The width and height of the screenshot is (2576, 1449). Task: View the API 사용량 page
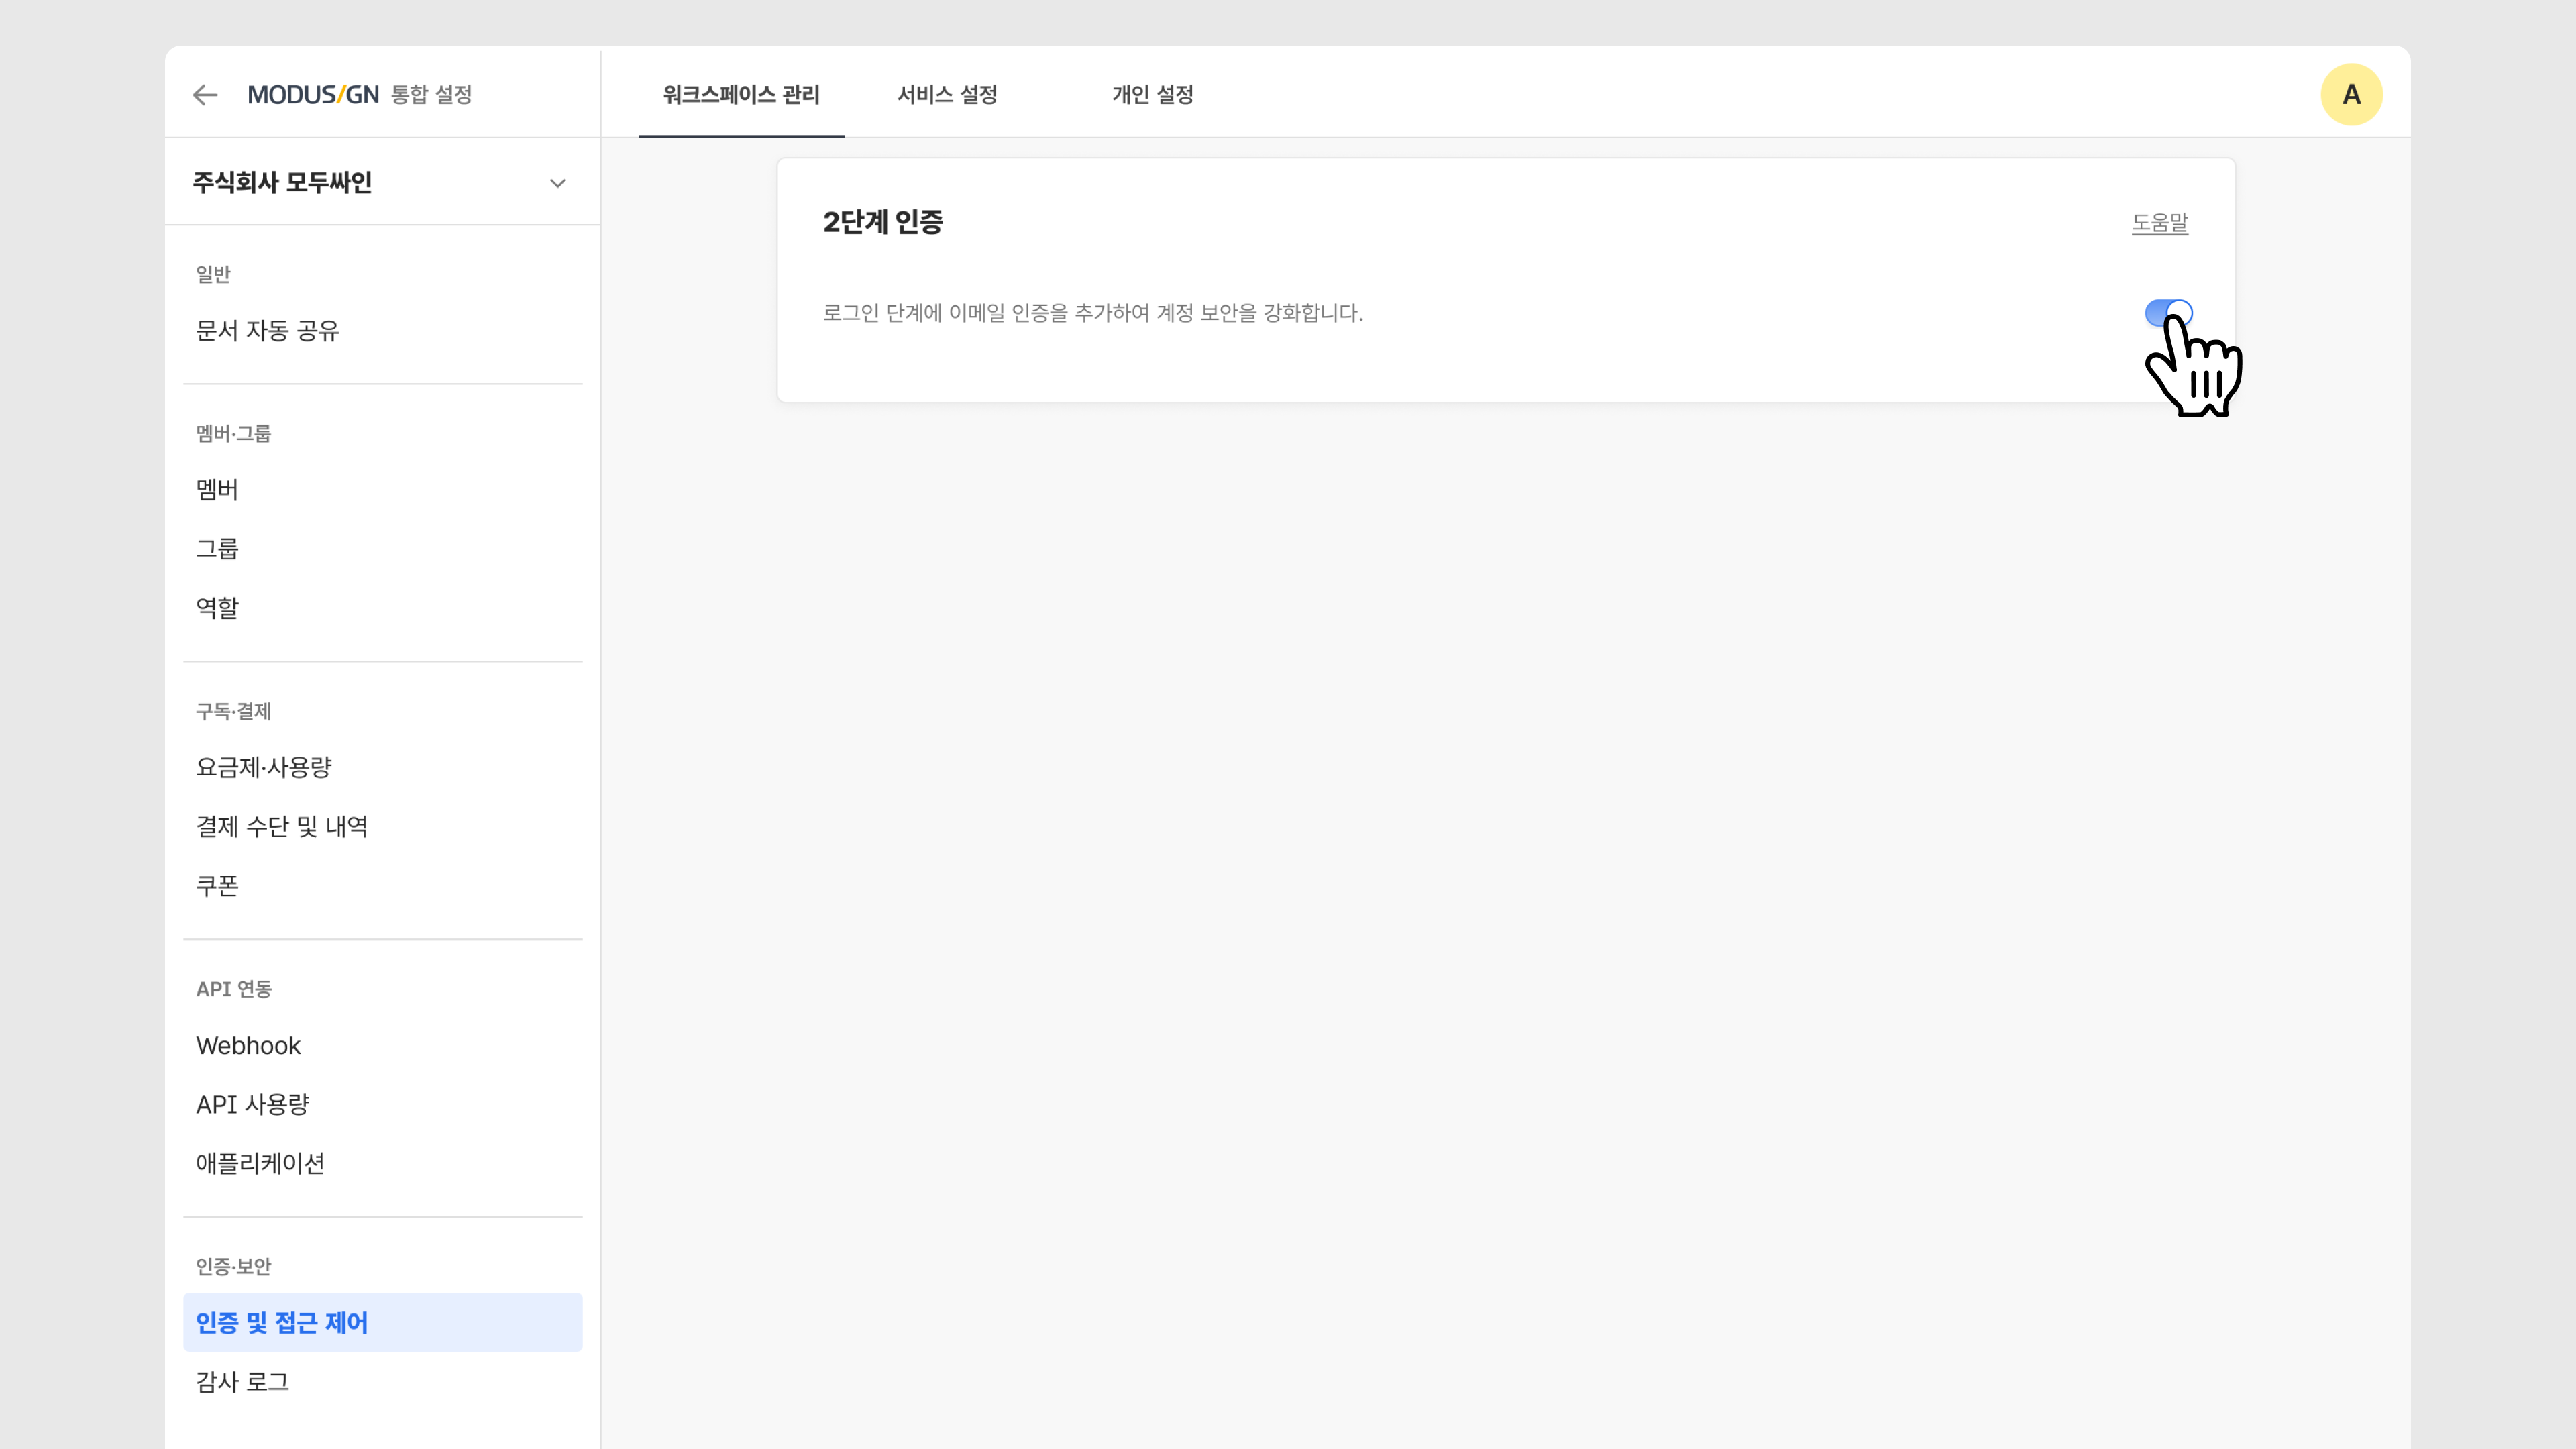pos(252,1105)
